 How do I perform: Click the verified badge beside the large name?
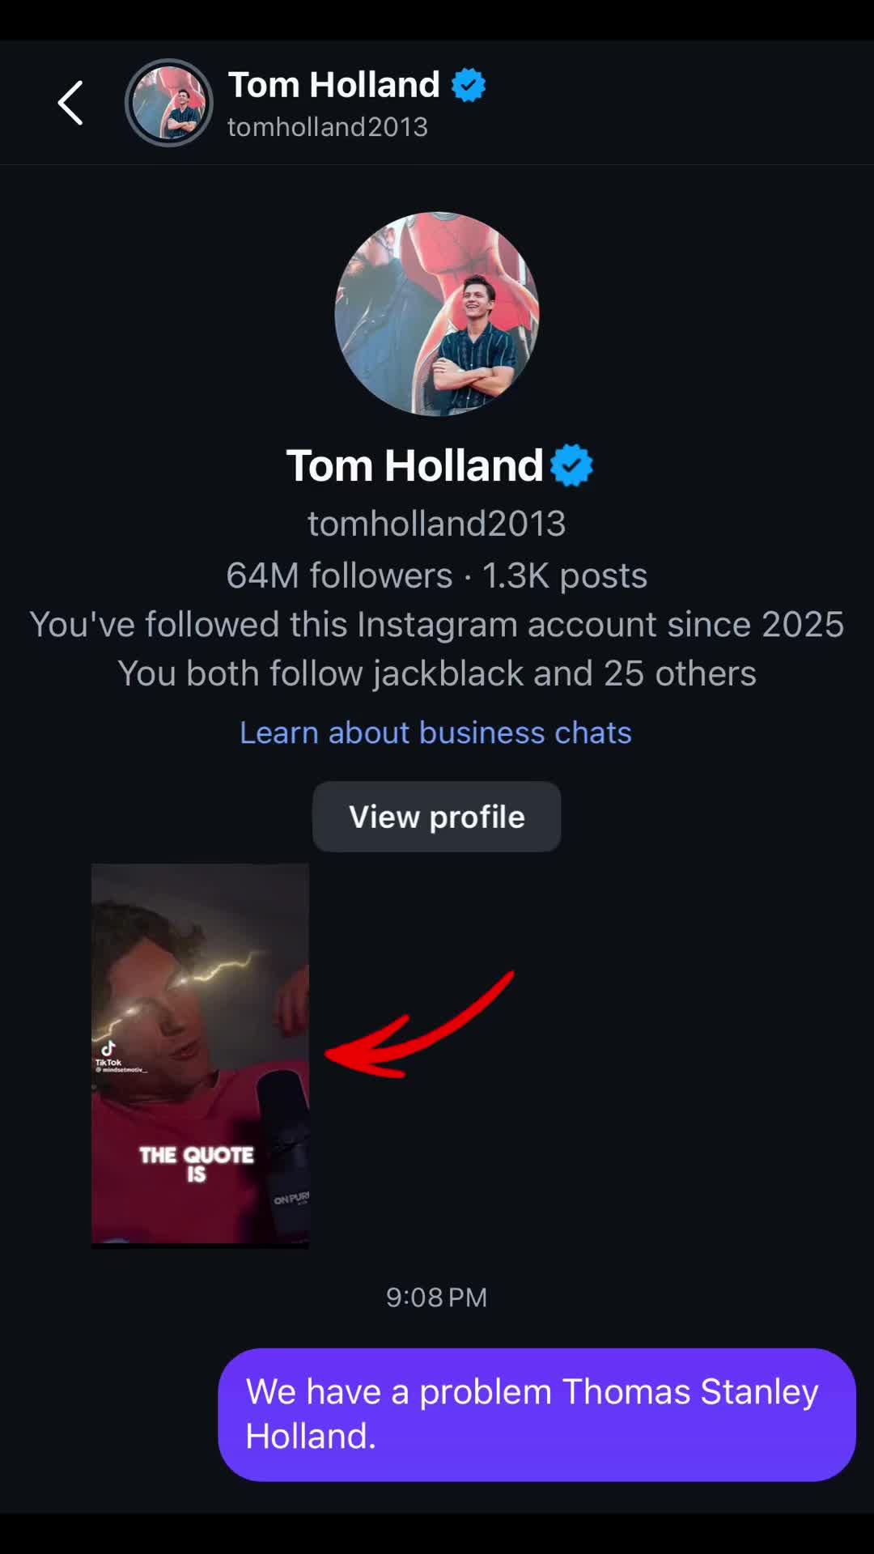tap(571, 465)
